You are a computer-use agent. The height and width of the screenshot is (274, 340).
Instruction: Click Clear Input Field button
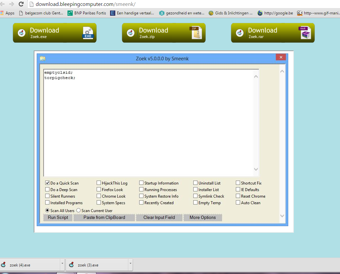point(159,217)
